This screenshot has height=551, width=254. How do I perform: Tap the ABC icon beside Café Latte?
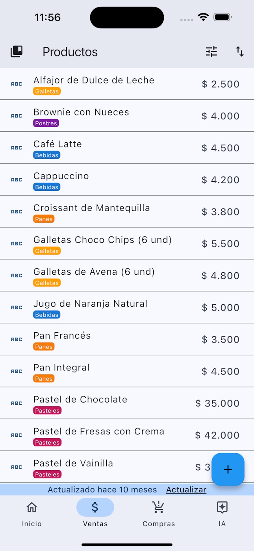[17, 148]
